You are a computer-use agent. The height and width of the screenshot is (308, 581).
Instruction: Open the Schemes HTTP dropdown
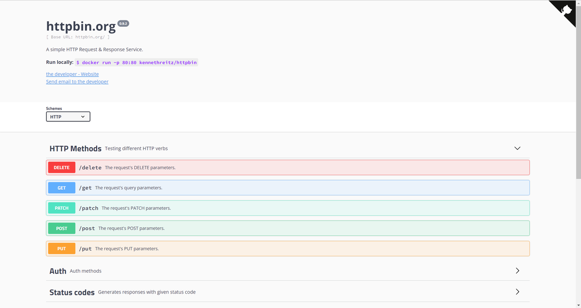[68, 117]
